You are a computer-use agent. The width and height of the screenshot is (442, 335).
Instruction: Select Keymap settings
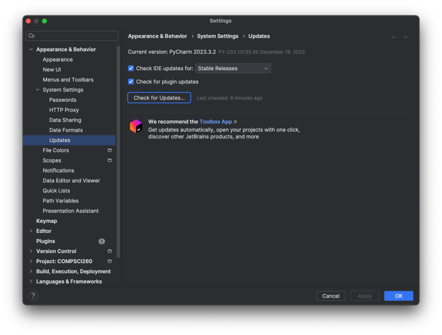pyautogui.click(x=46, y=221)
